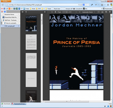This screenshot has width=113, height=108.
Task: Toggle the PDF viewer sidebar
Action: pos(45,12)
